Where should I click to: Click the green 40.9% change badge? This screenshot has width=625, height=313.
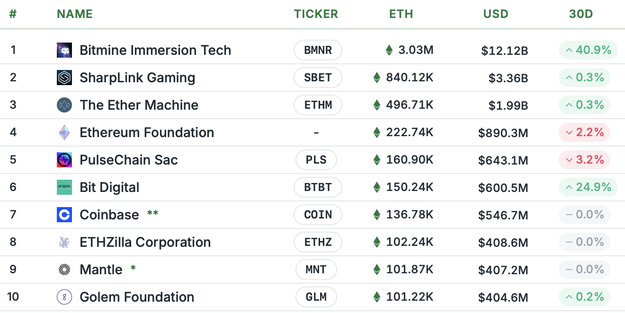click(x=588, y=50)
